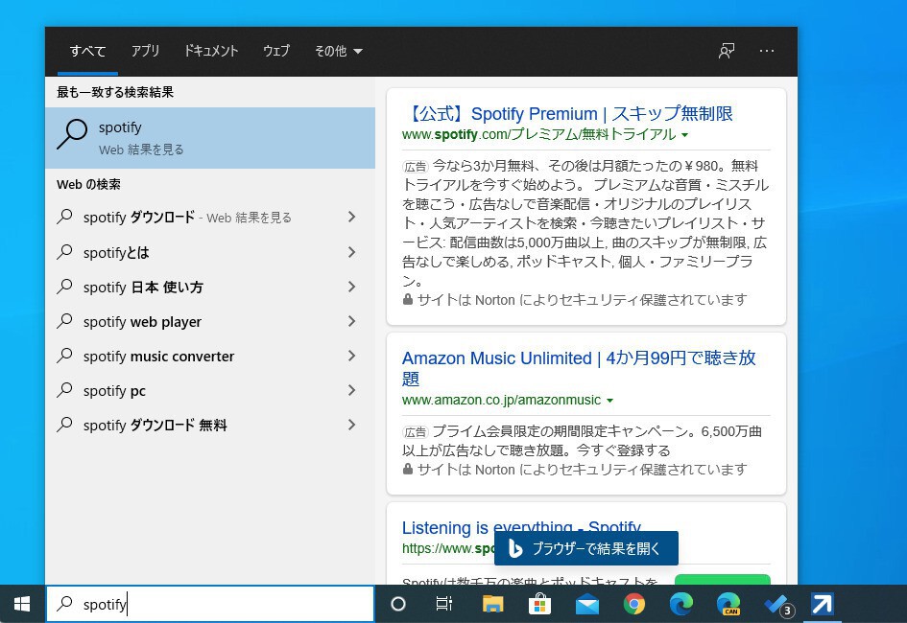Image resolution: width=907 pixels, height=623 pixels.
Task: Switch to the アプリ tab
Action: coord(145,51)
